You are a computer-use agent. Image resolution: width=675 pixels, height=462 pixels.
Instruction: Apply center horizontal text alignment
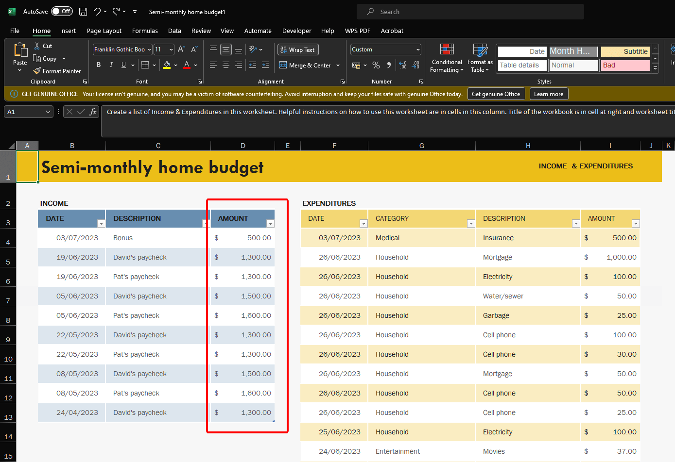click(x=226, y=65)
